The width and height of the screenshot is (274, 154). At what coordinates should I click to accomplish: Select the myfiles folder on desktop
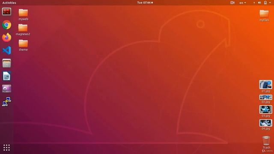(264, 15)
